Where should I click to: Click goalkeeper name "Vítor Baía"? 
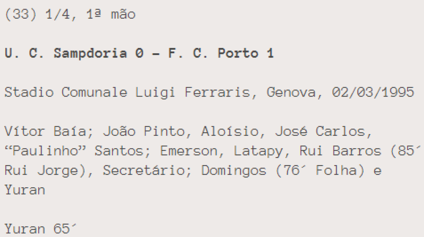click(45, 132)
